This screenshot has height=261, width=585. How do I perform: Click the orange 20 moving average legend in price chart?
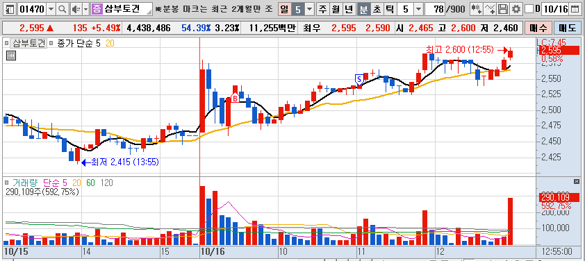[110, 44]
